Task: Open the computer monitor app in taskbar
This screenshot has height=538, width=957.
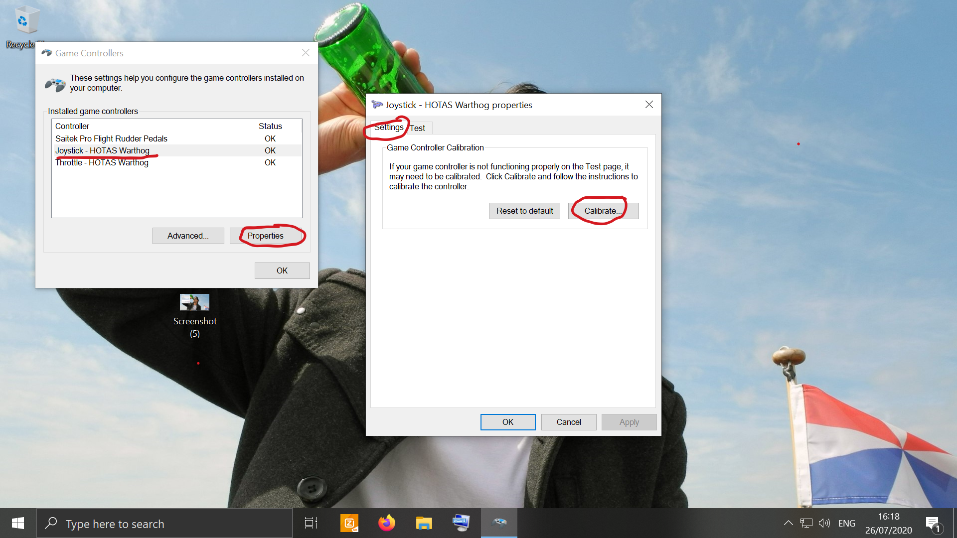Action: [x=461, y=523]
